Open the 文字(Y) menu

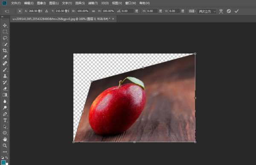point(67,3)
